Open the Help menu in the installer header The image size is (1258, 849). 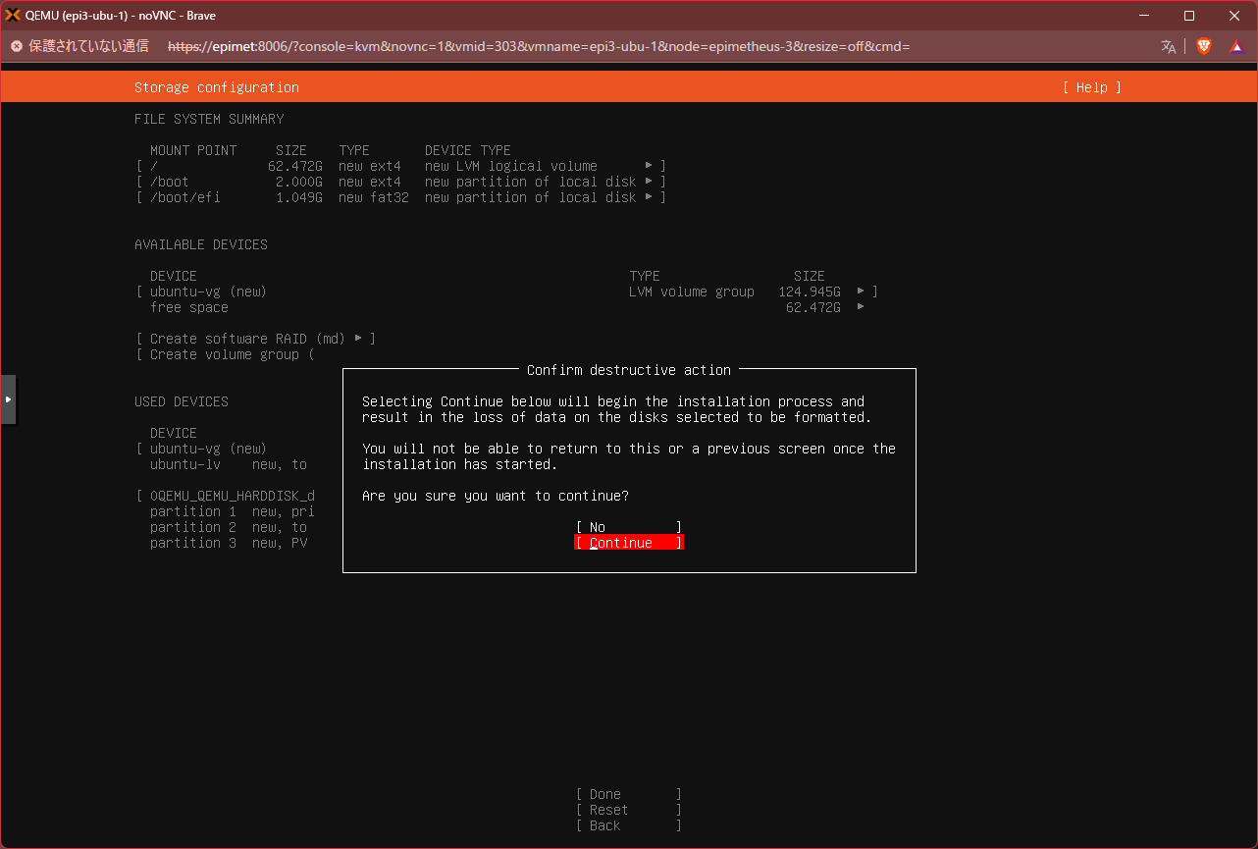click(x=1091, y=87)
